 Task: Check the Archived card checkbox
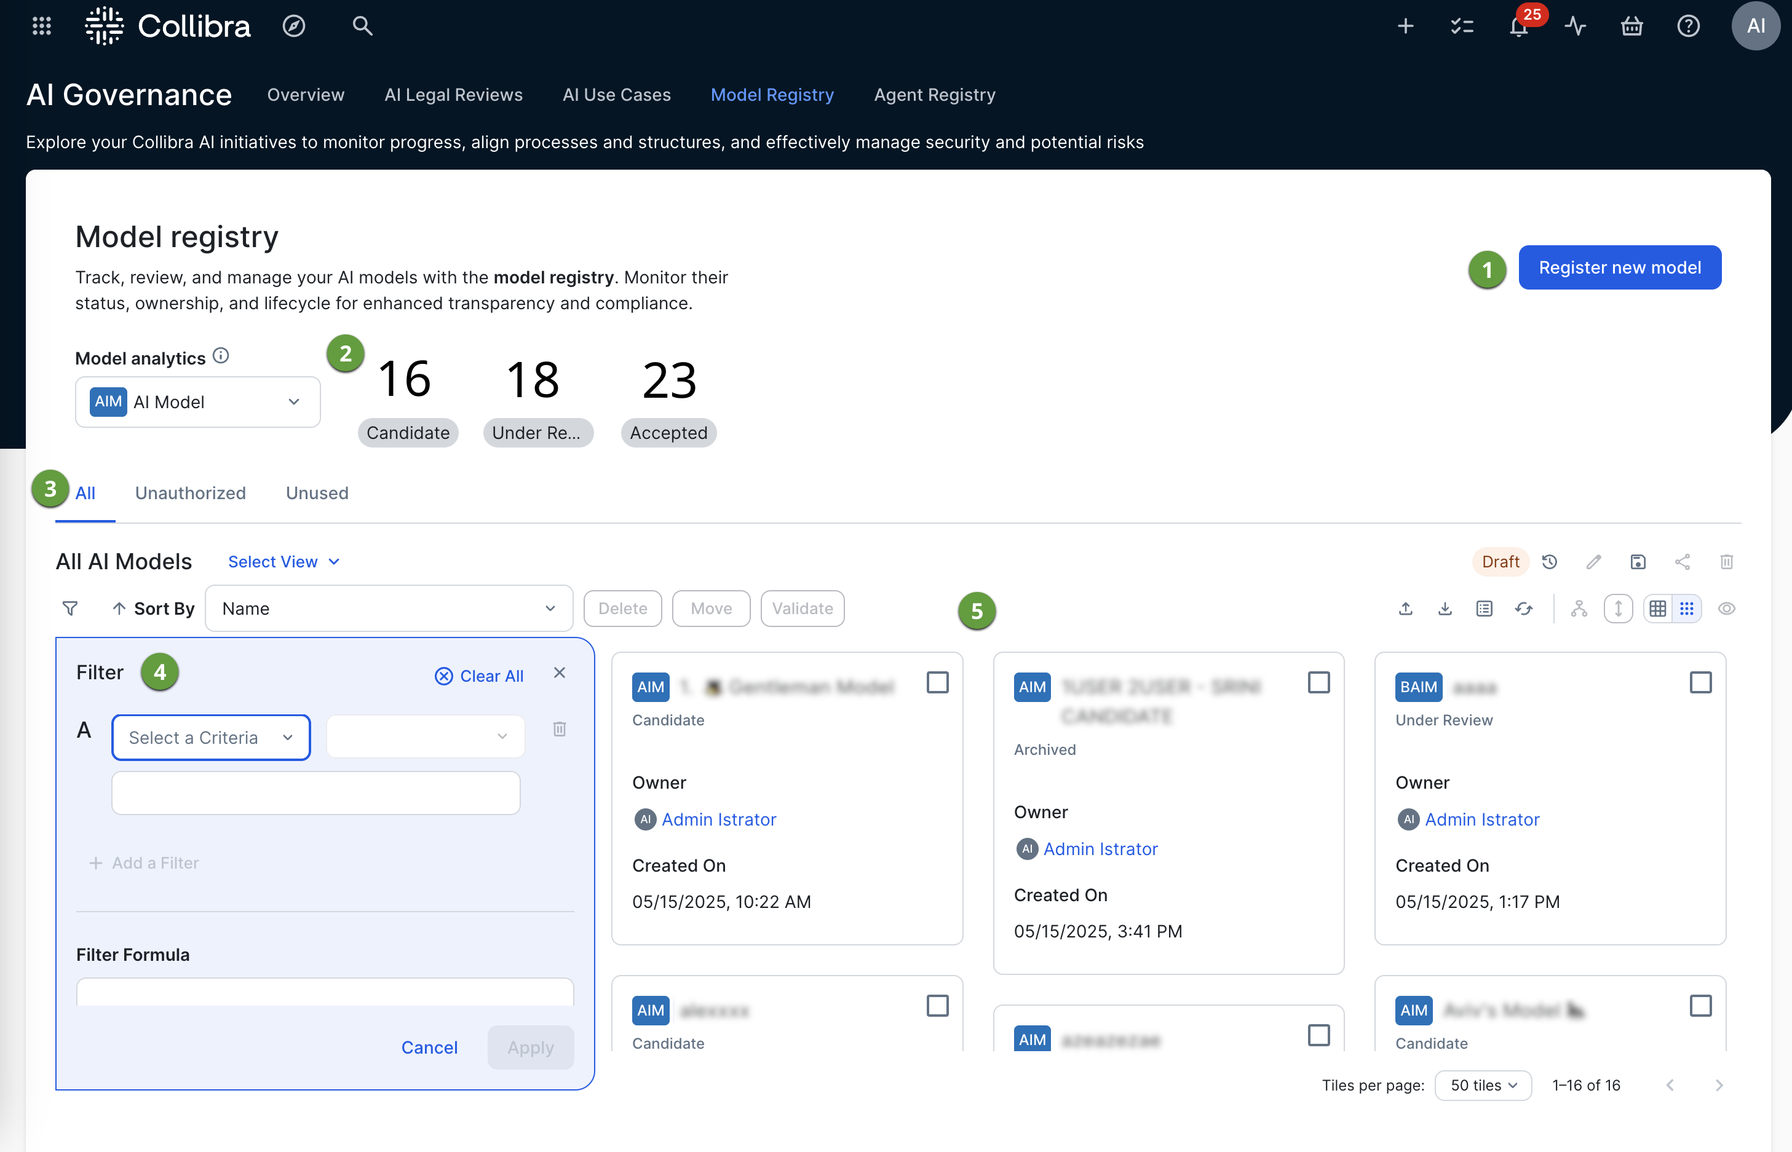(x=1319, y=682)
